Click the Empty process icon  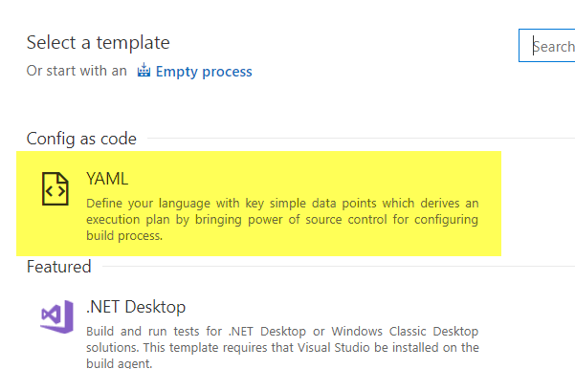click(x=144, y=70)
